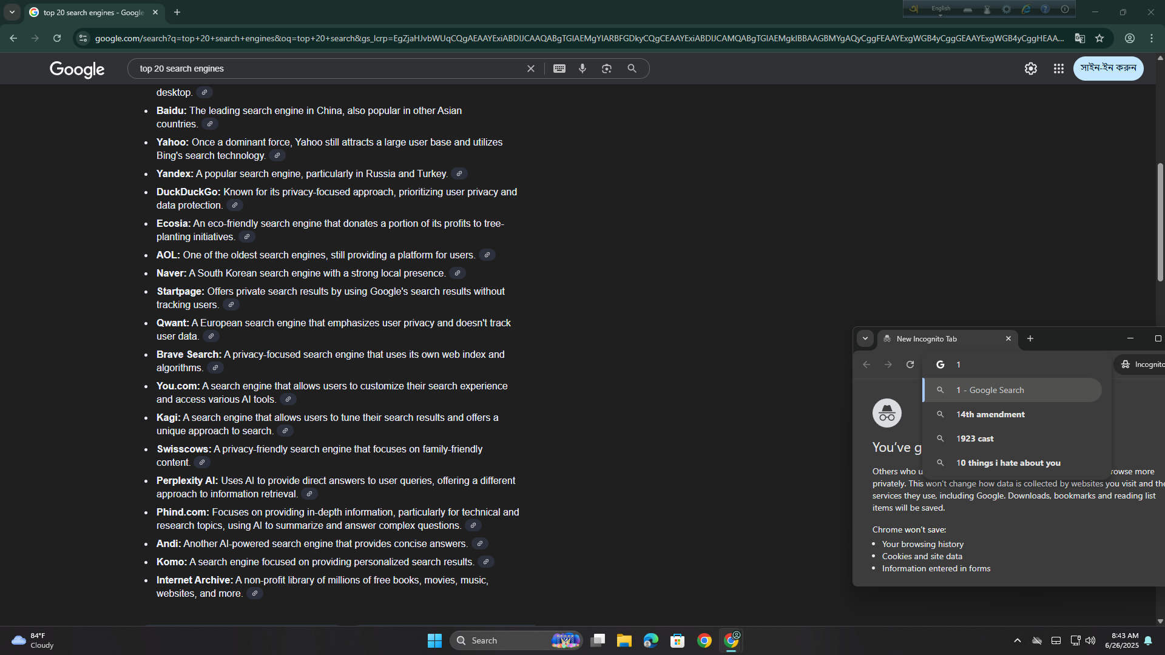Open Chrome's three-dot menu

pyautogui.click(x=1152, y=38)
